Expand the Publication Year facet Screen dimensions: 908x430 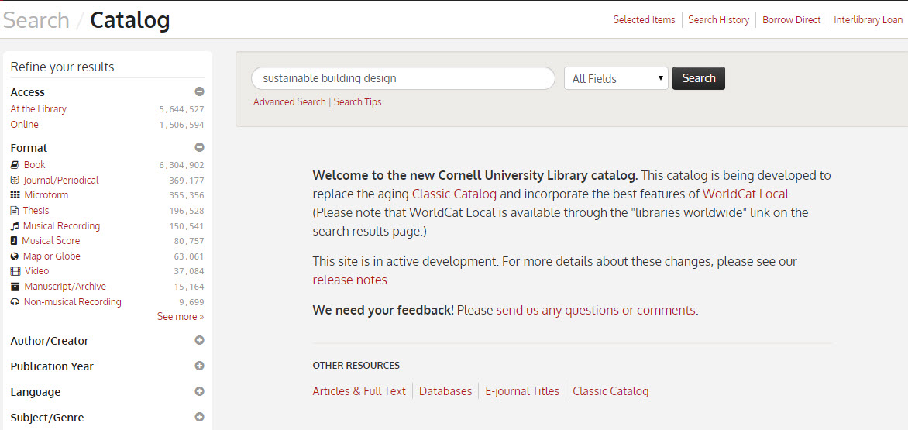(x=199, y=366)
